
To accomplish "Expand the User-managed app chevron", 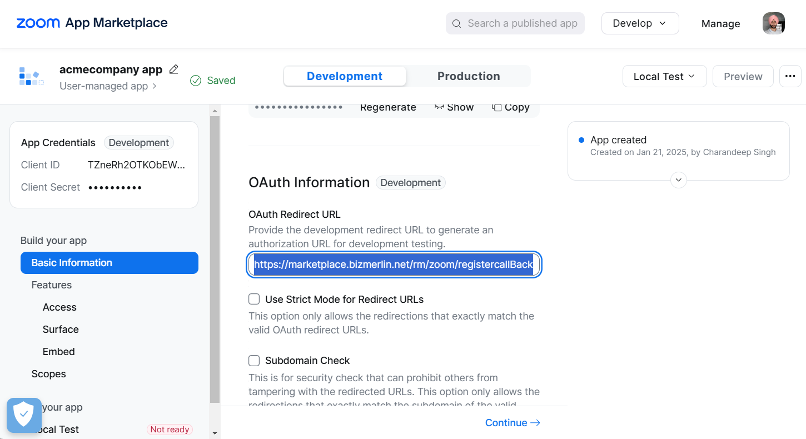I will click(154, 86).
